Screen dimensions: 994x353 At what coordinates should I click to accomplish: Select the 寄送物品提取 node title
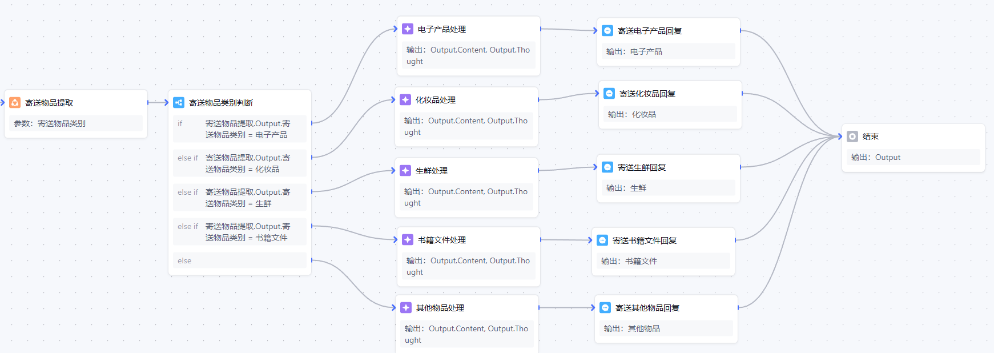pyautogui.click(x=49, y=103)
